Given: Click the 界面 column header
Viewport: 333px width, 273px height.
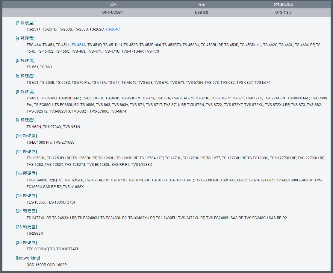Looking at the screenshot, I should coord(202,4).
